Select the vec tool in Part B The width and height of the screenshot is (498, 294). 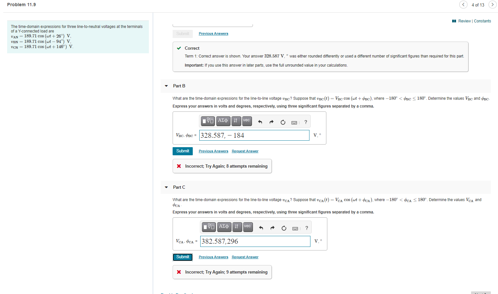[x=247, y=121]
